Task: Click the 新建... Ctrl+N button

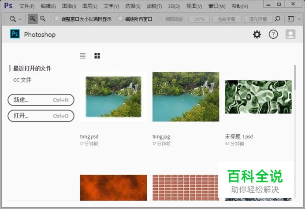Action: coord(41,100)
